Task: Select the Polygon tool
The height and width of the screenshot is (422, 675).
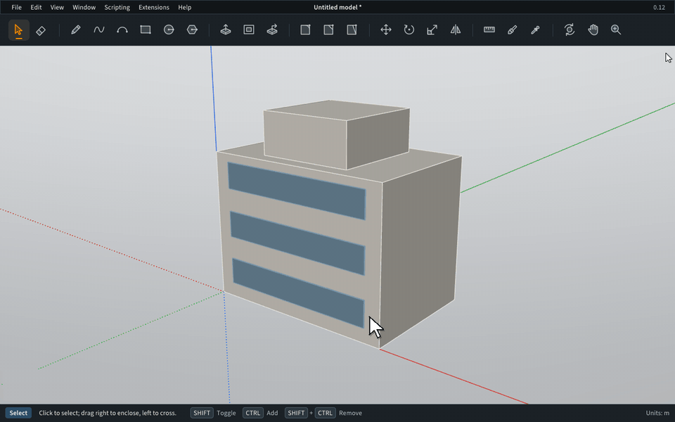Action: pyautogui.click(x=192, y=30)
